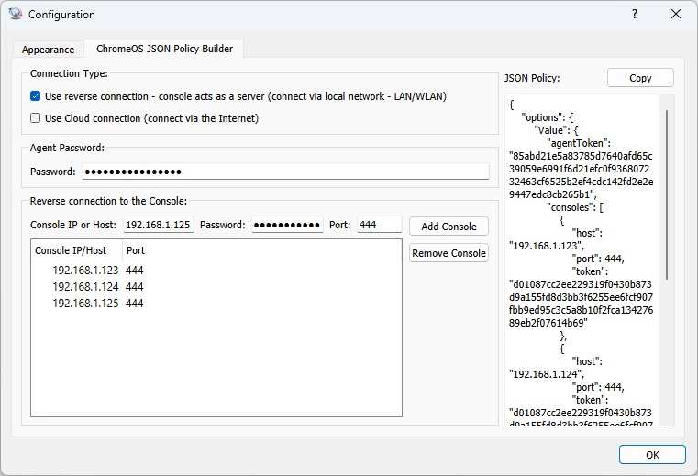
Task: Click the Port input field showing 444
Action: 378,226
